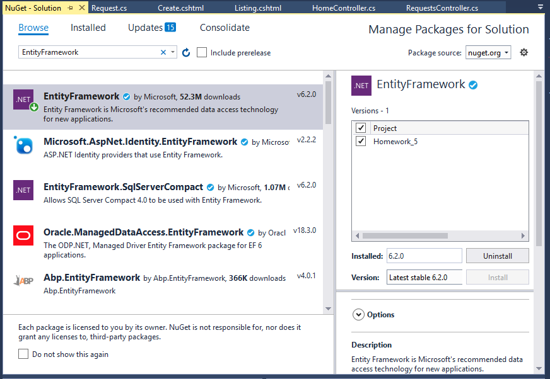This screenshot has width=550, height=379.
Task: Click .NET icon in details pane header
Action: [x=361, y=86]
